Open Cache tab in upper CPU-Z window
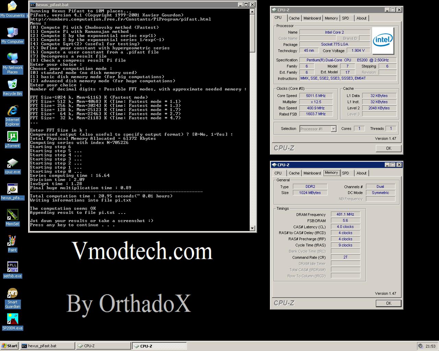The height and width of the screenshot is (351, 439). 294,18
